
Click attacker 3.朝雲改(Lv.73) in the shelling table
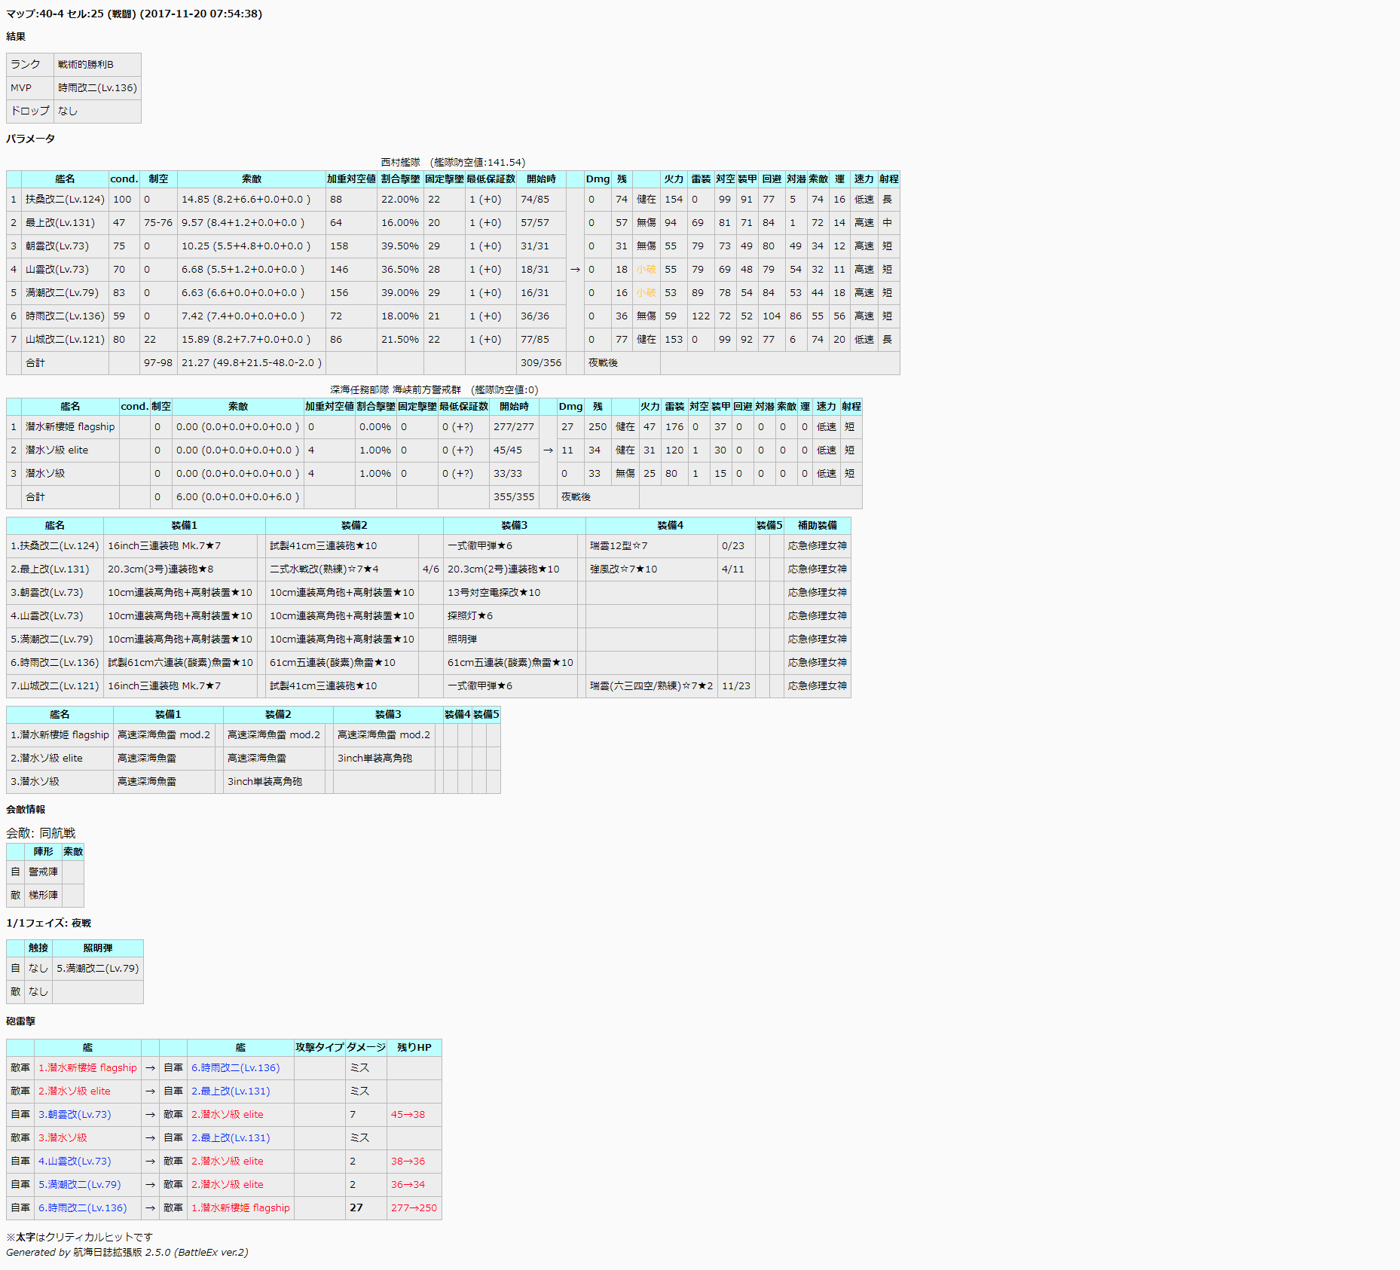75,1115
